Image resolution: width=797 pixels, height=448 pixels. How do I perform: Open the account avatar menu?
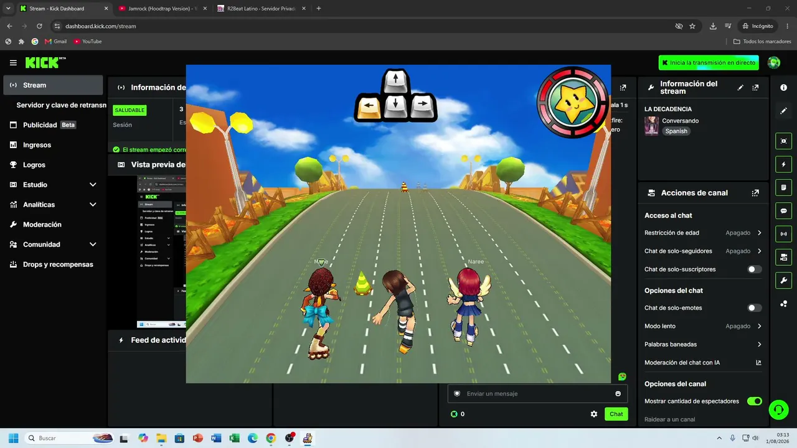tap(774, 63)
